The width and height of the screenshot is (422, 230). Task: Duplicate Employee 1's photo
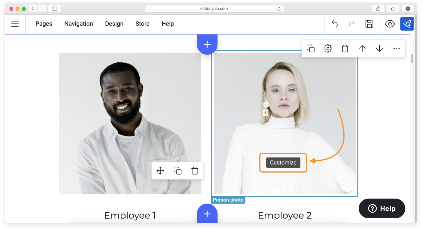[x=177, y=170]
